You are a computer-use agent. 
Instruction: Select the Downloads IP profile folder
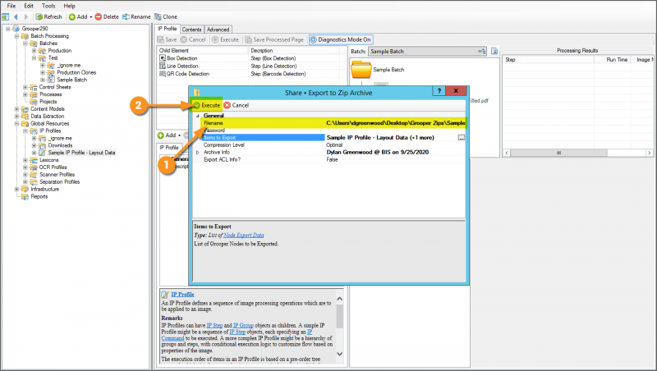coord(60,145)
